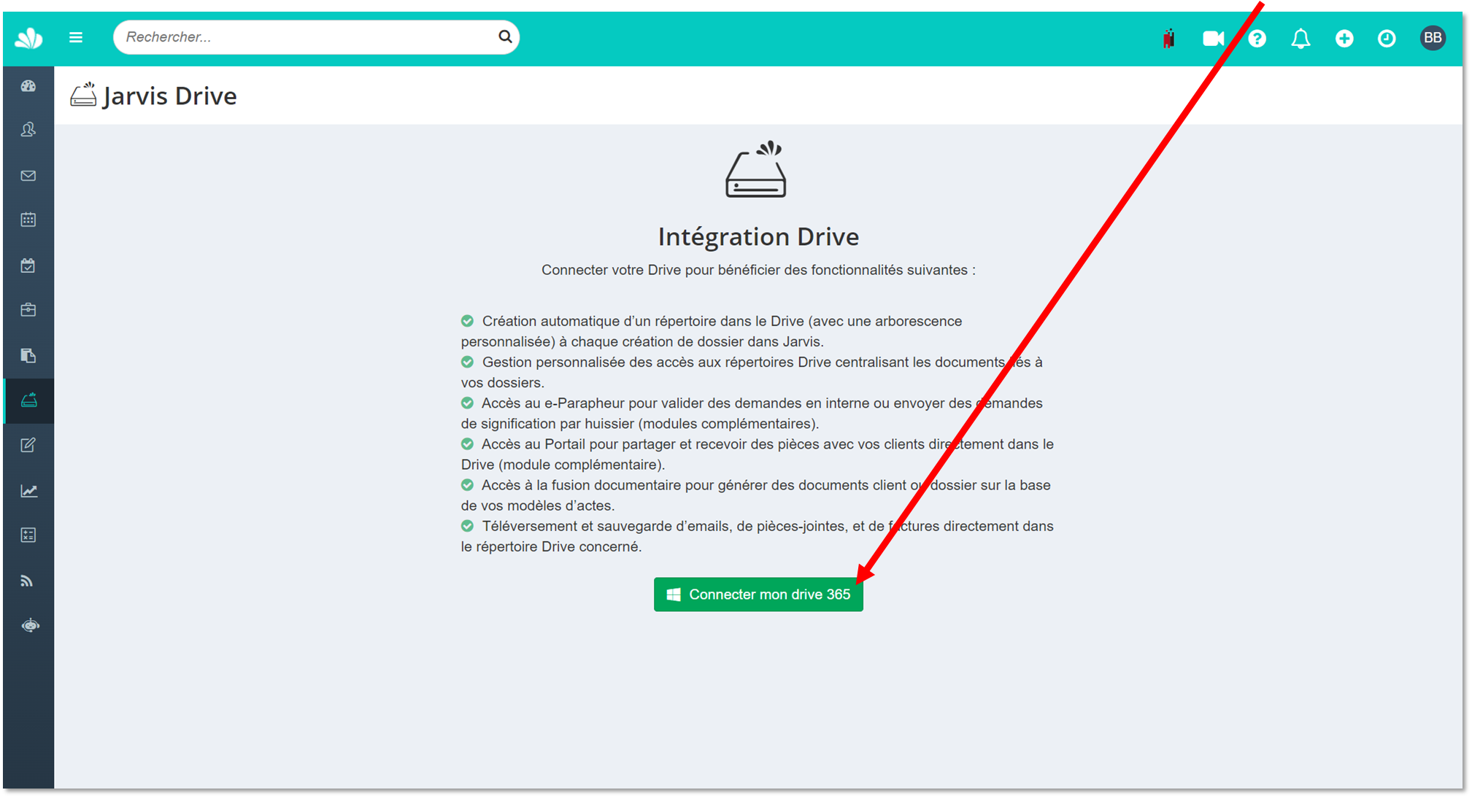Open the documents copy sidebar icon

pyautogui.click(x=28, y=355)
